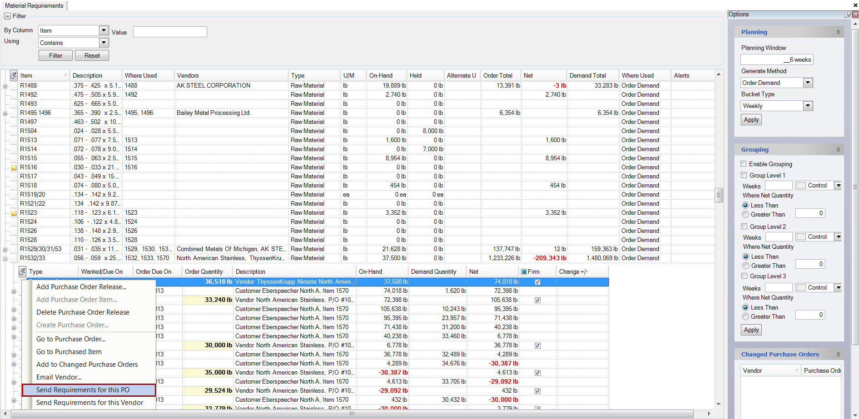Open column chooser icon beside Item header
Viewport: 859px width, 419px height.
point(14,75)
